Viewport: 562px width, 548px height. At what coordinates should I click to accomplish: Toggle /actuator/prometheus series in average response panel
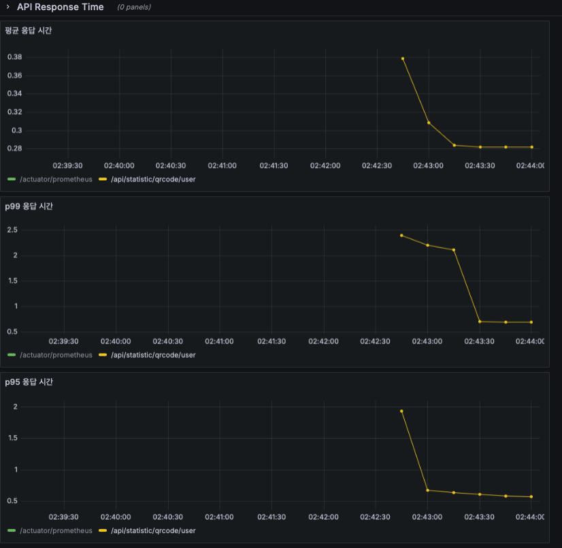tap(56, 179)
